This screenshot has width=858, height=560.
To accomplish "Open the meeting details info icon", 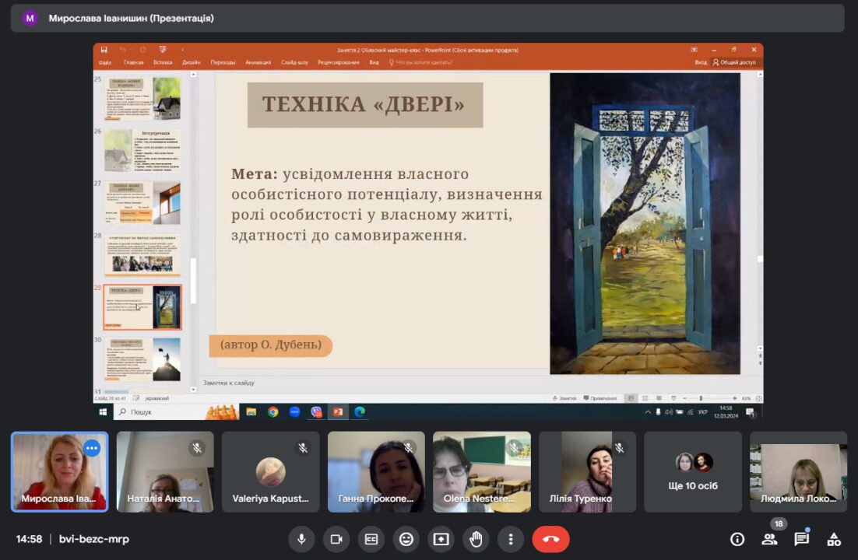I will pyautogui.click(x=737, y=539).
